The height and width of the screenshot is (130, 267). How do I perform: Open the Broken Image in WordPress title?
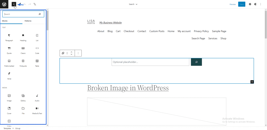pyautogui.click(x=128, y=88)
